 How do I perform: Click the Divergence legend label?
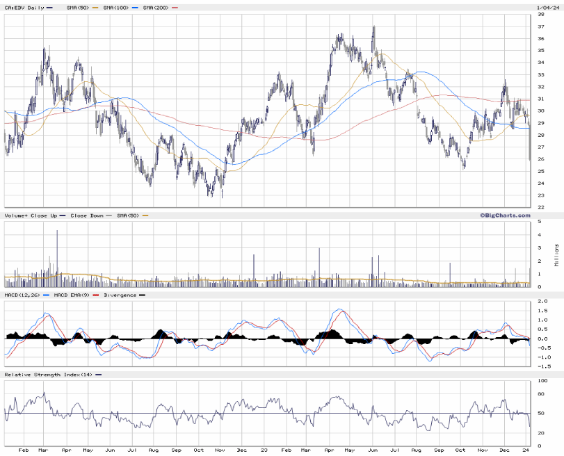120,295
